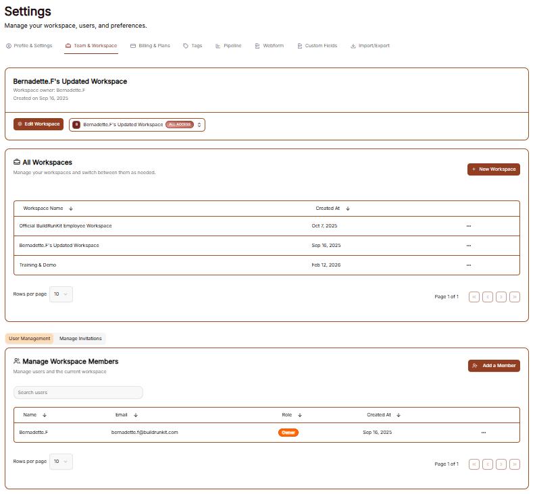Sort workspaces by Created At arrow
The width and height of the screenshot is (535, 494).
348,209
